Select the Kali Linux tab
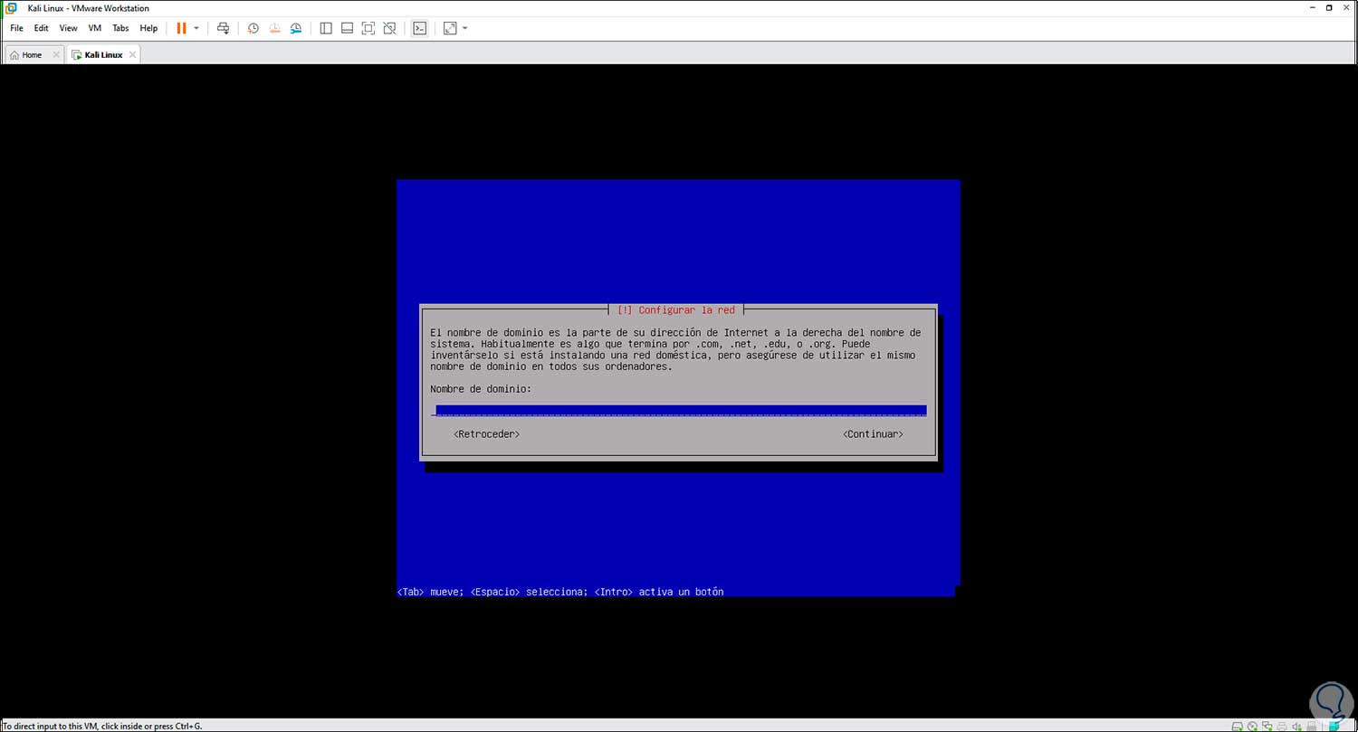The image size is (1358, 732). click(x=103, y=55)
